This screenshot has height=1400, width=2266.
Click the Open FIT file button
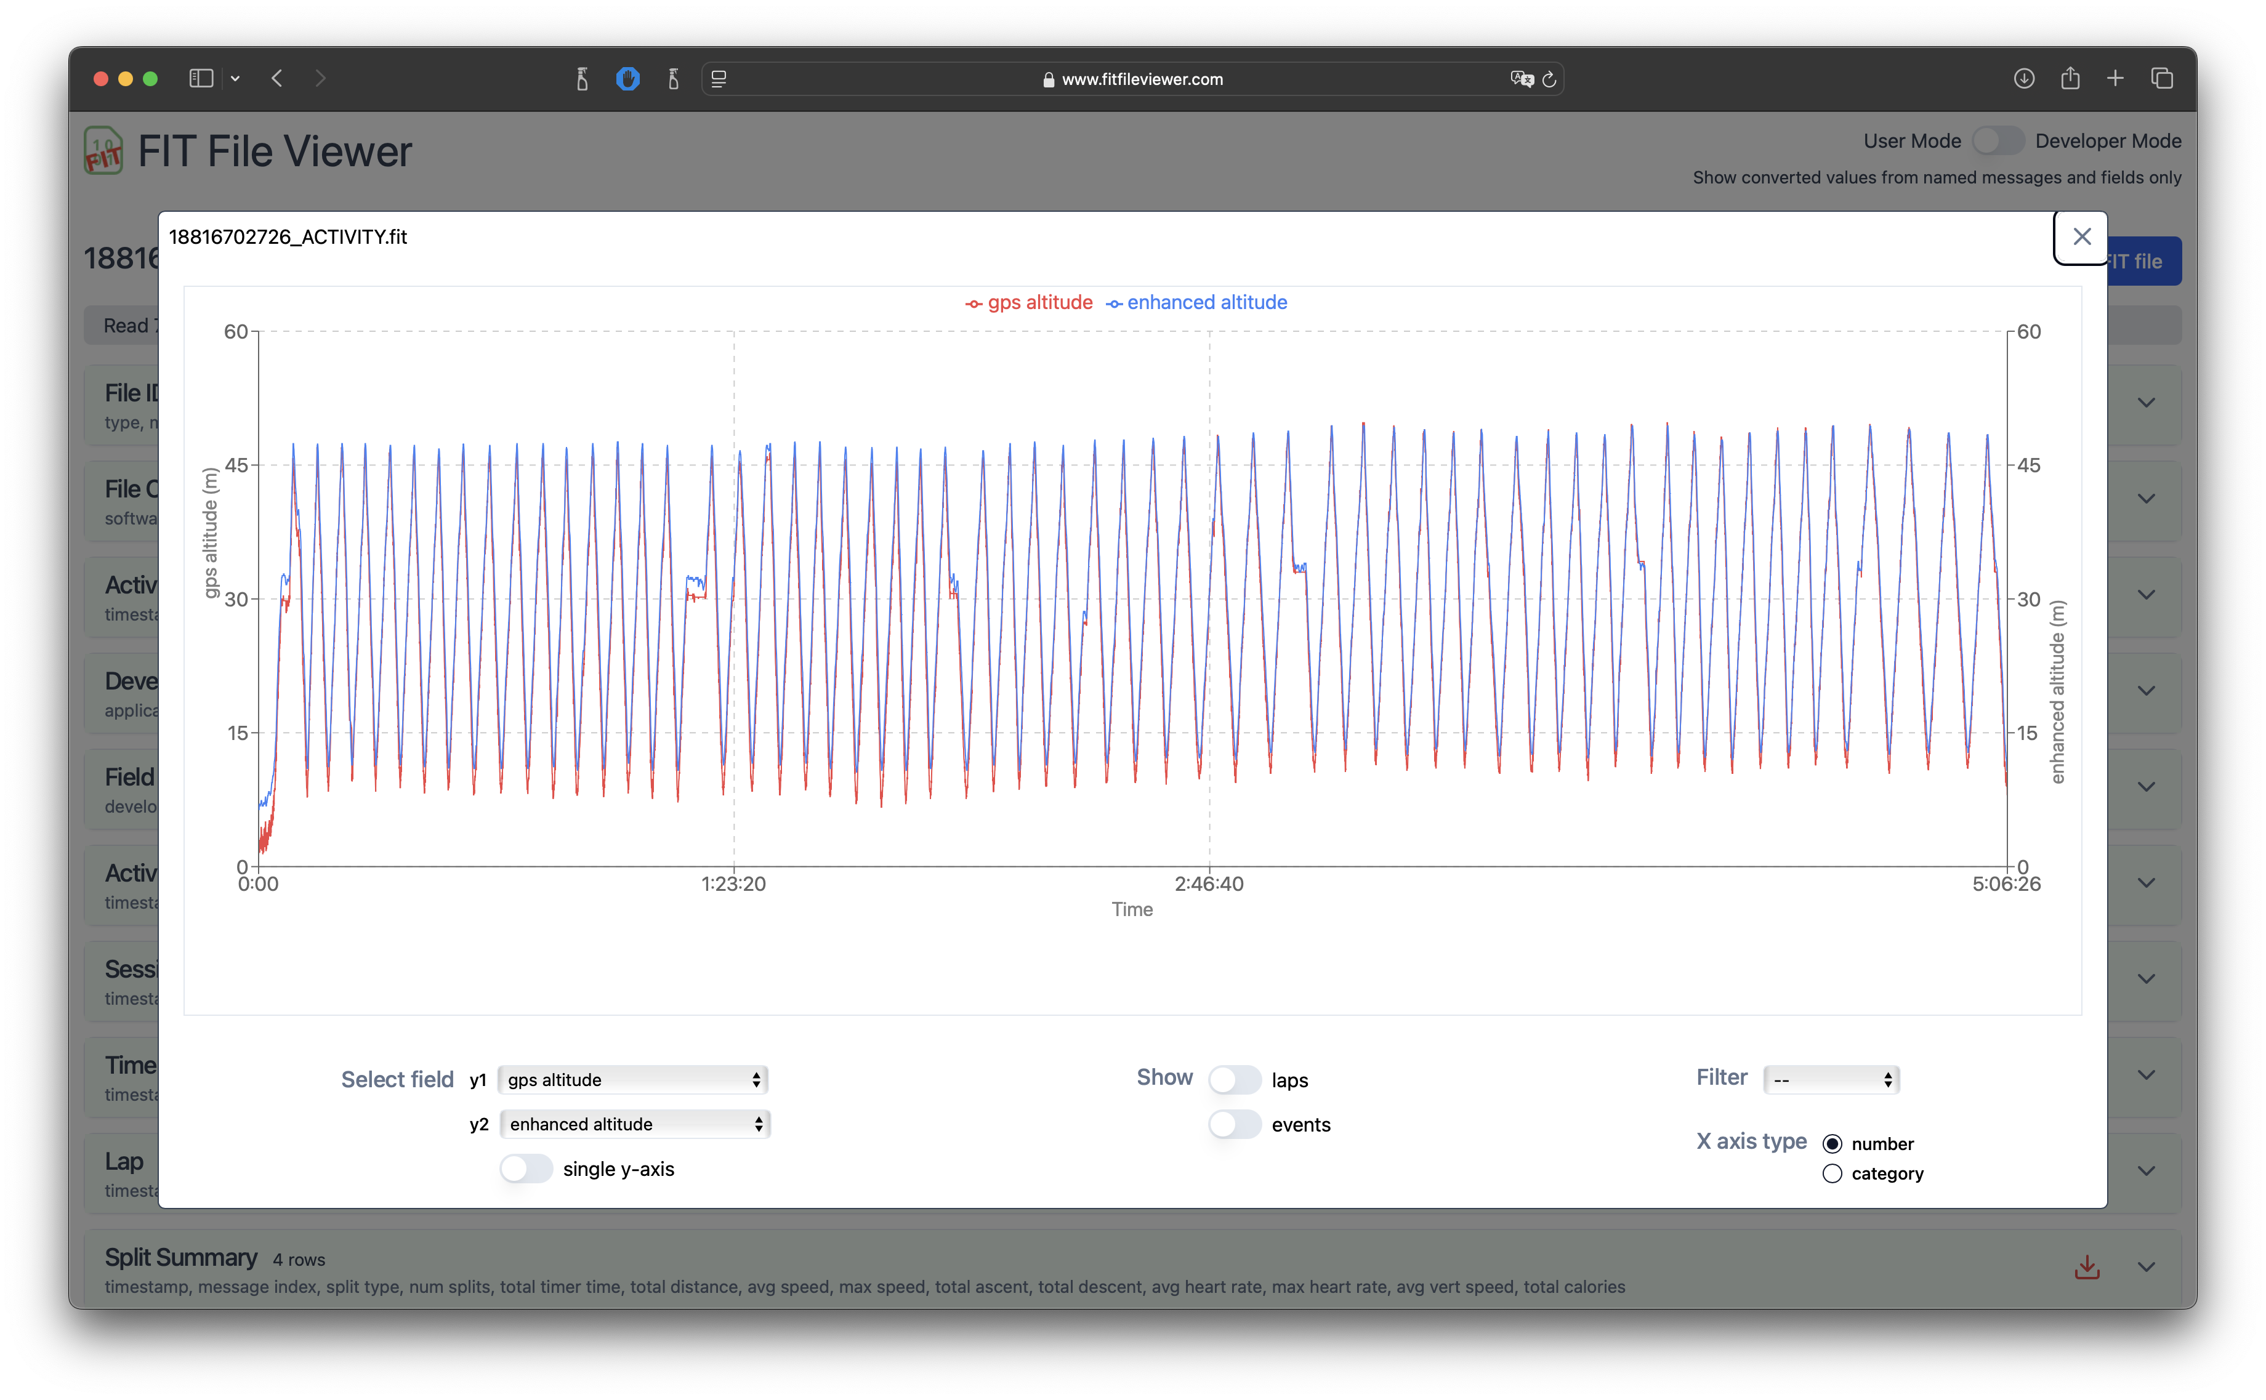click(2145, 262)
